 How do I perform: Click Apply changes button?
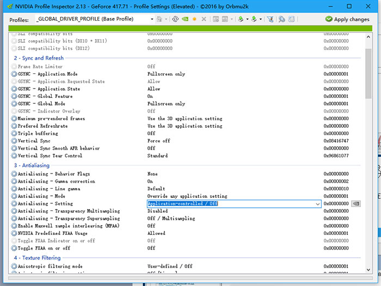(347, 19)
